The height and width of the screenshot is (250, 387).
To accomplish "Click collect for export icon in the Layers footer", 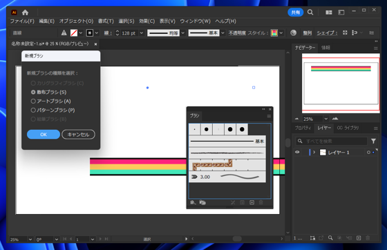I will (x=321, y=238).
